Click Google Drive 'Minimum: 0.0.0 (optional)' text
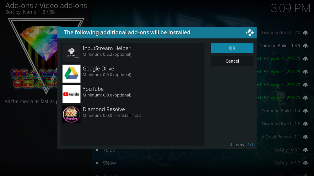 pos(107,75)
